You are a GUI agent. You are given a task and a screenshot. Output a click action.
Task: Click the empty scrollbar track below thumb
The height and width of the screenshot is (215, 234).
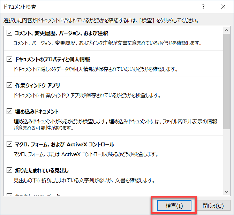tap(227, 160)
